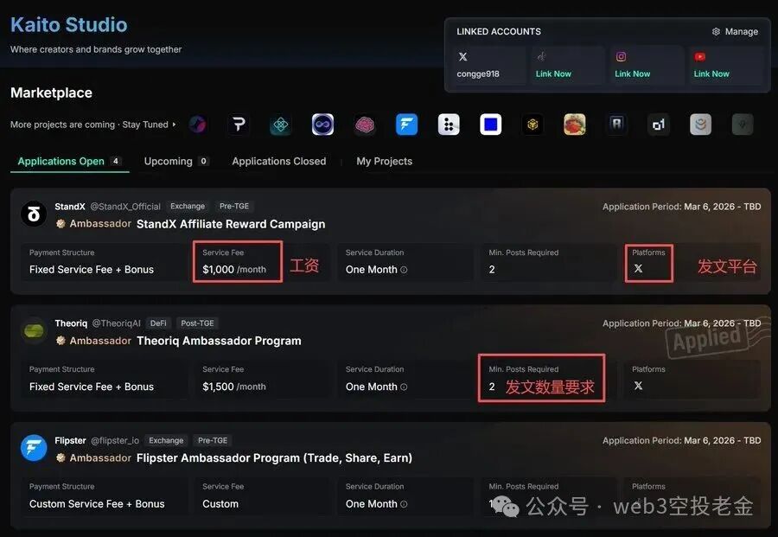Click the '$1,000 /month' service fee value
Screen dimensions: 778x537
[x=234, y=270]
